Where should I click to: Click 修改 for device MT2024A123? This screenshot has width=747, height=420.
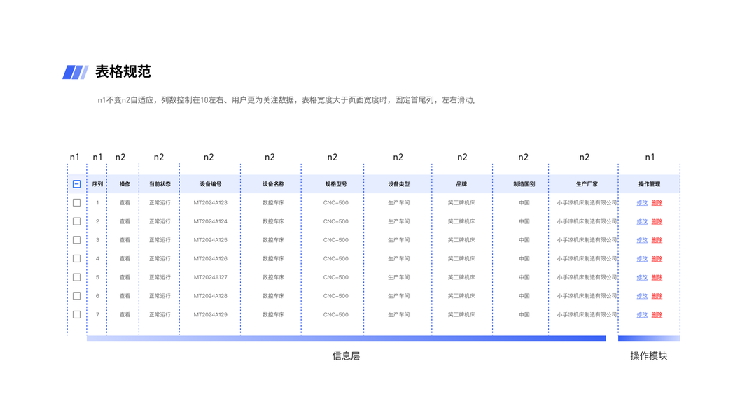click(x=642, y=203)
